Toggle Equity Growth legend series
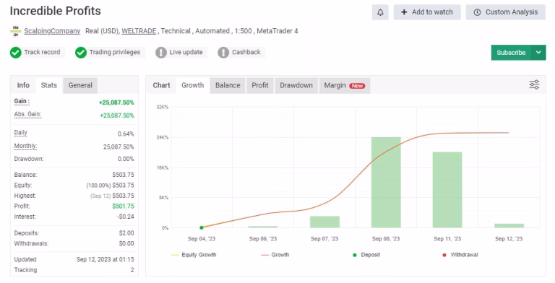 tap(194, 255)
